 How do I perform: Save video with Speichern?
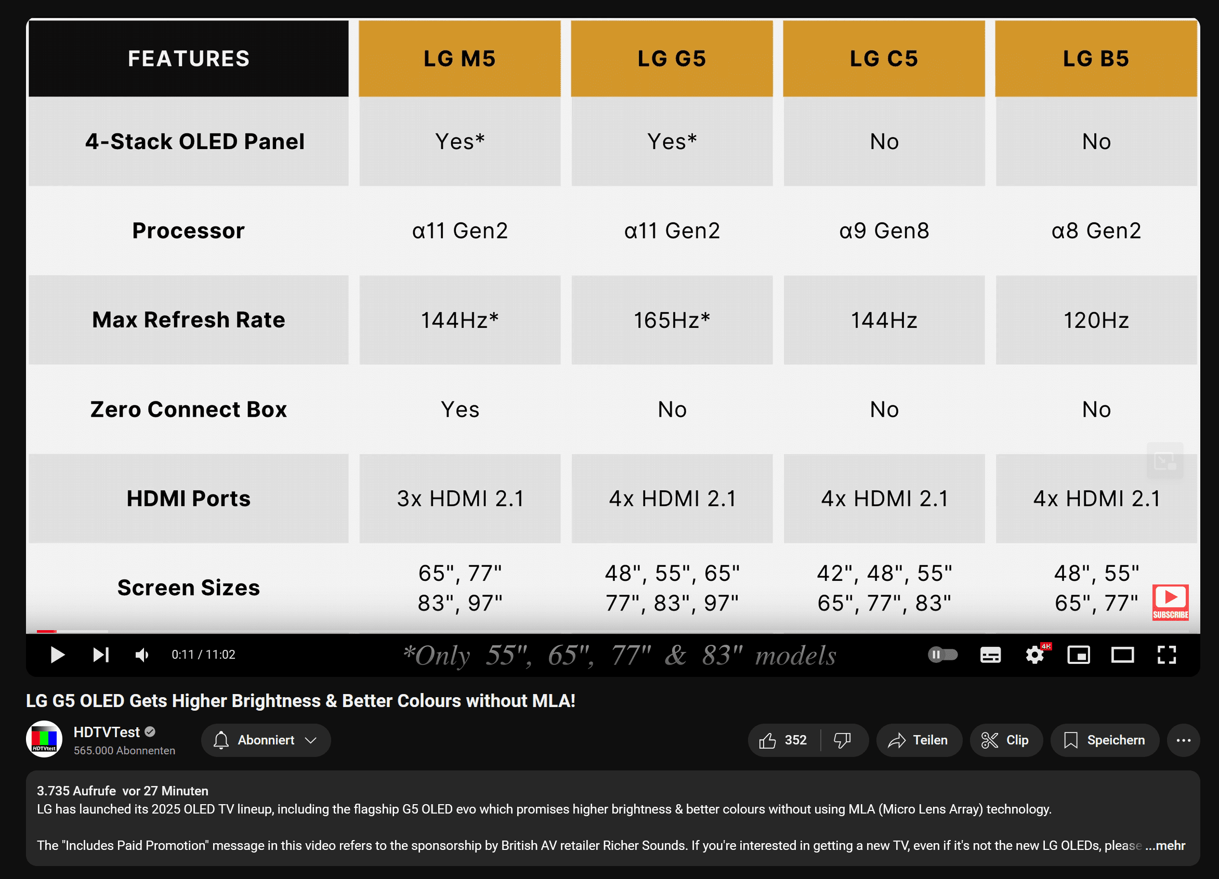pyautogui.click(x=1105, y=740)
